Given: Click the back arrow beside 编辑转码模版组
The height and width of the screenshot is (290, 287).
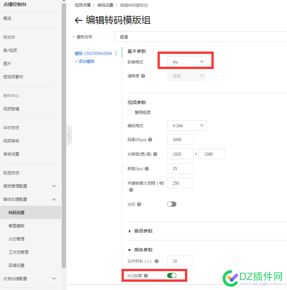Looking at the screenshot, I should coord(79,20).
